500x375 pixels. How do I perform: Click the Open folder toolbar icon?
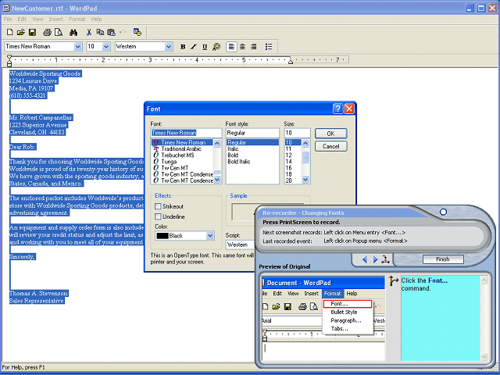(x=21, y=32)
